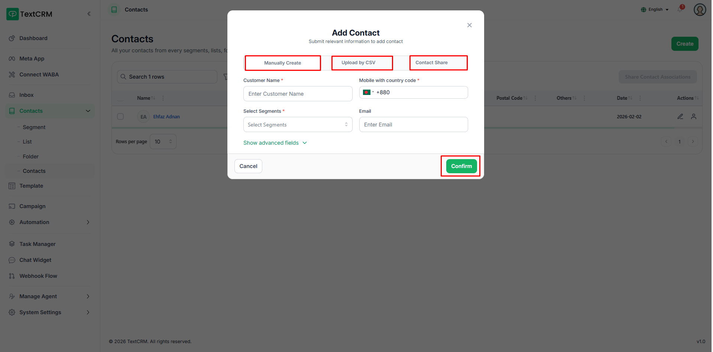
Task: Open the English language dropdown
Action: pos(655,10)
